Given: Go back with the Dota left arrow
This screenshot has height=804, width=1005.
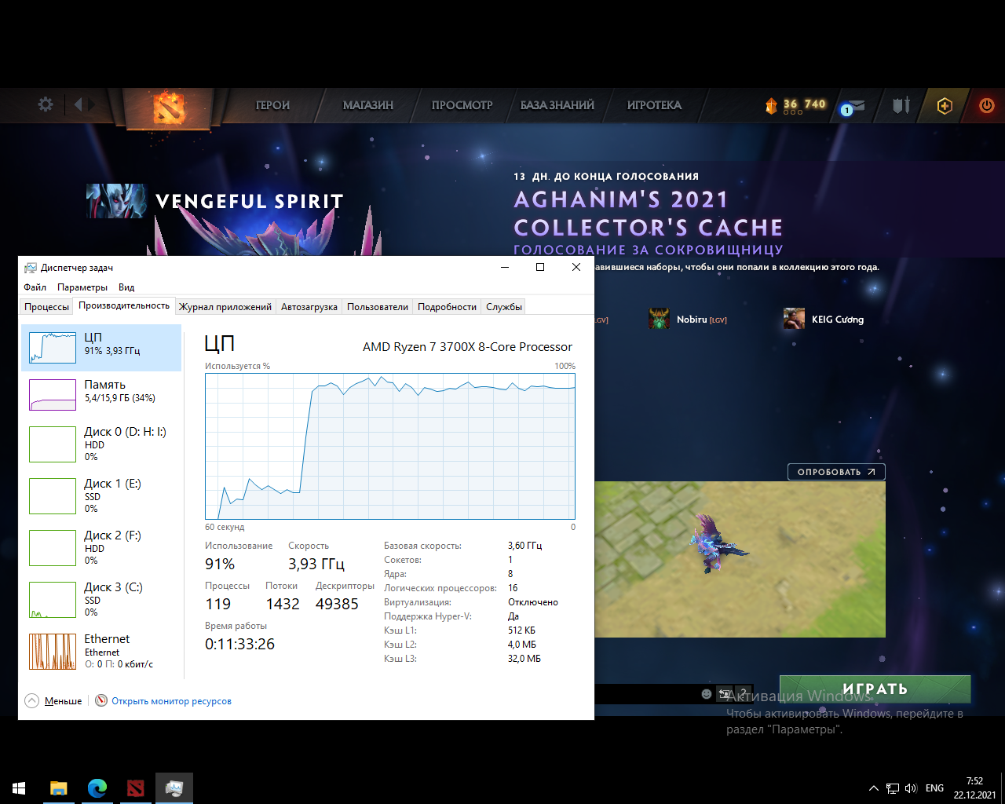Looking at the screenshot, I should point(78,104).
